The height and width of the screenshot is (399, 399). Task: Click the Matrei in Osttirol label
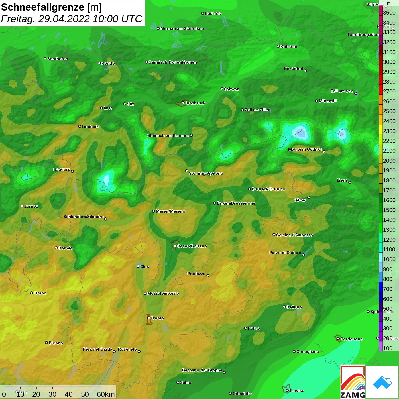pyautogui.click(x=305, y=149)
